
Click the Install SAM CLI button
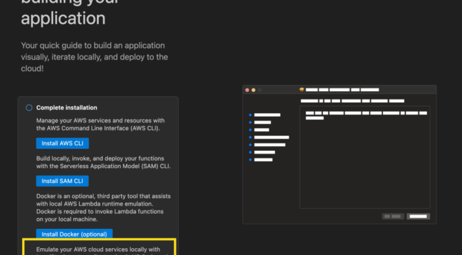click(x=63, y=181)
